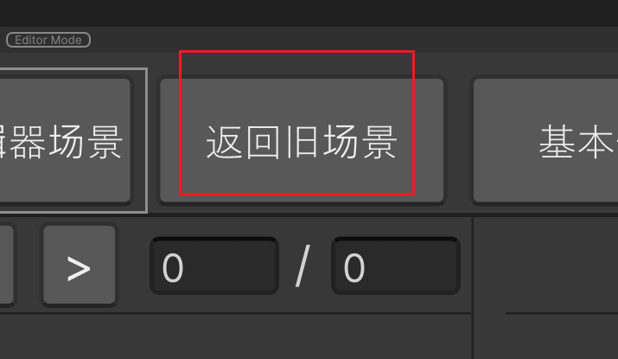The width and height of the screenshot is (618, 359).
Task: Click the slash separator between the fields
Action: (303, 266)
